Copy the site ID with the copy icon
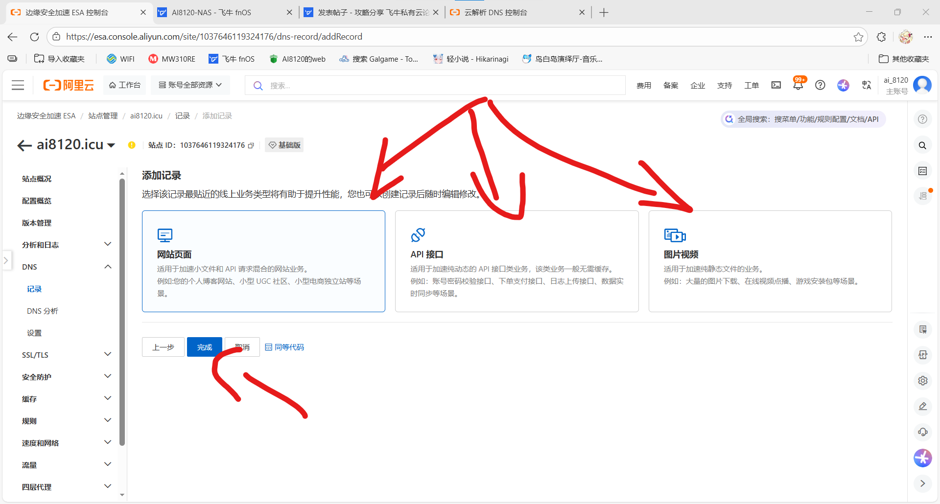This screenshot has height=504, width=940. tap(251, 145)
